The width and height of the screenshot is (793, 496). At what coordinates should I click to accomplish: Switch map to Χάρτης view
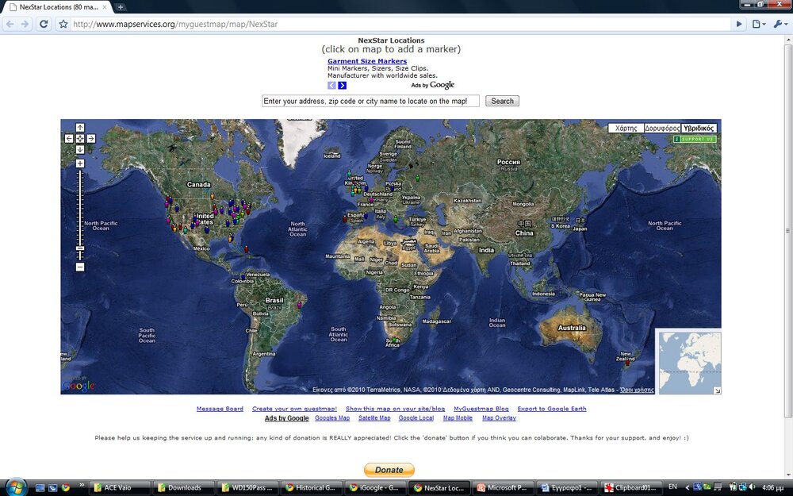(x=626, y=127)
